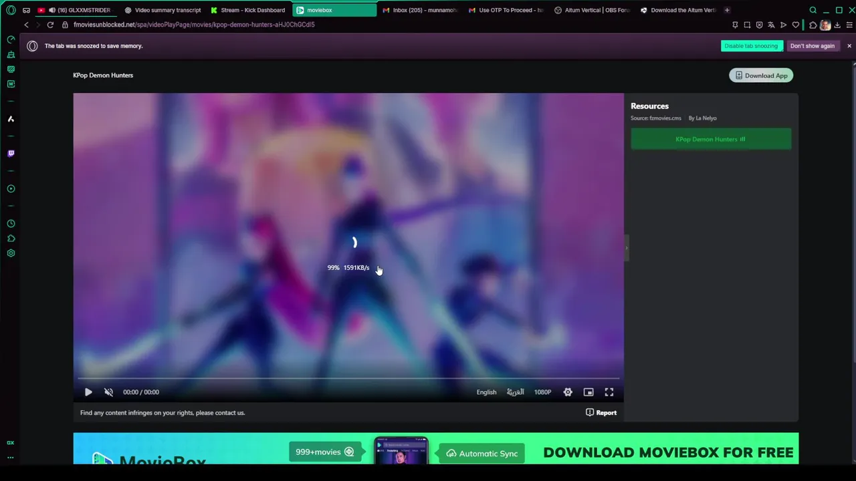The image size is (856, 481).
Task: Click Disable tab snoozing button
Action: point(751,46)
